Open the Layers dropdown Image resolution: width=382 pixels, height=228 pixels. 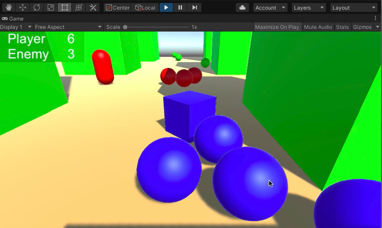pyautogui.click(x=309, y=7)
